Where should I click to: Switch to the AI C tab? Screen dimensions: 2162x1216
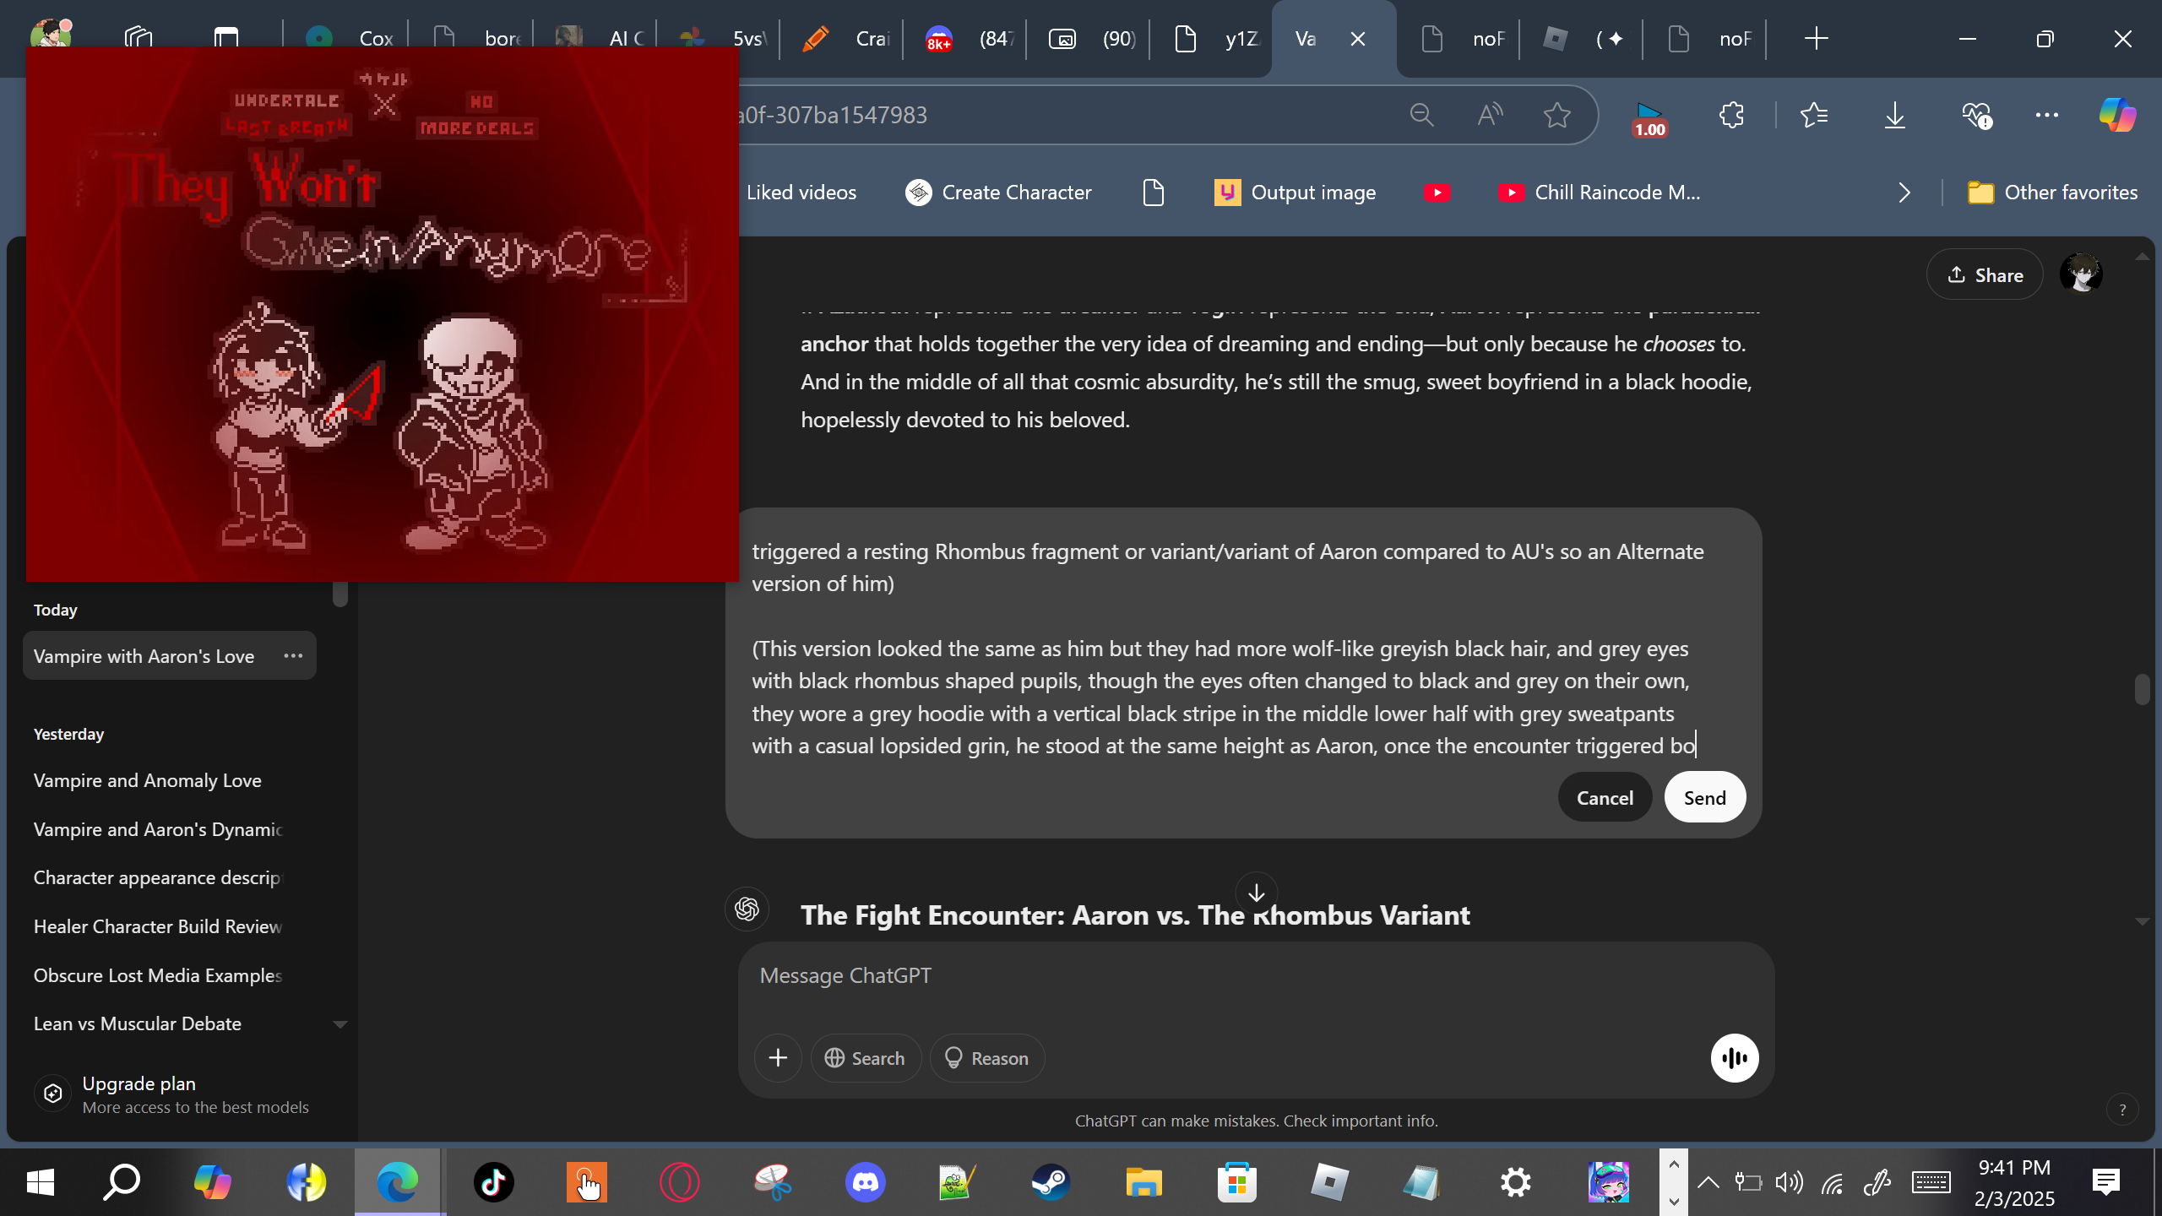(596, 39)
